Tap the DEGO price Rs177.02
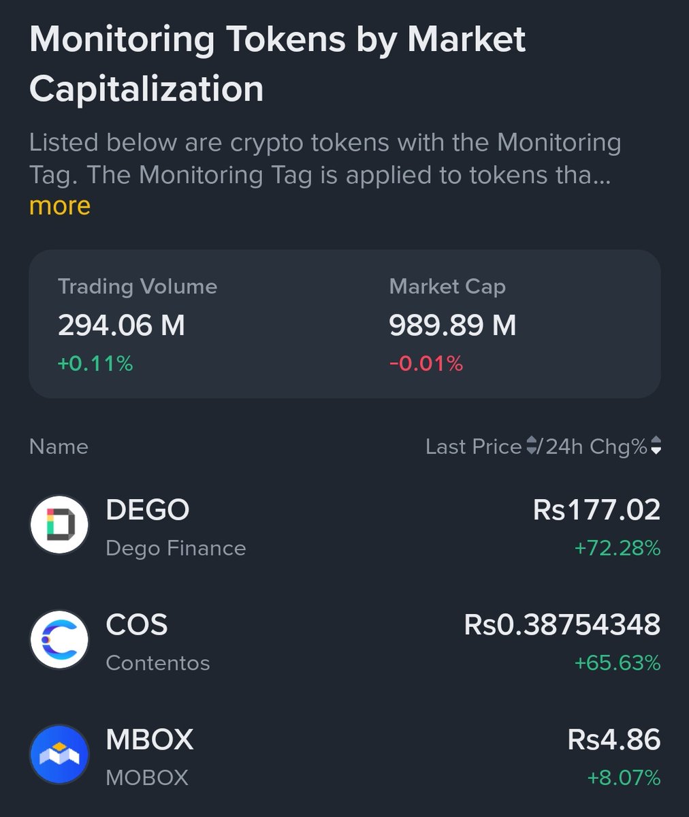 point(596,510)
